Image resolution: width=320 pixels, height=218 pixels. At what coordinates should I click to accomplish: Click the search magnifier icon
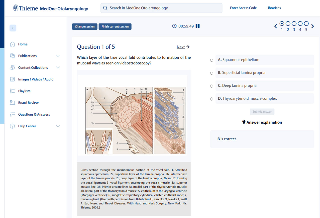pyautogui.click(x=105, y=8)
